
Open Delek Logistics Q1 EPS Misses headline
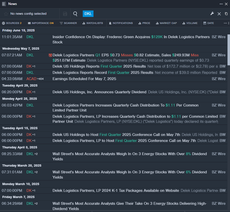coord(131,58)
